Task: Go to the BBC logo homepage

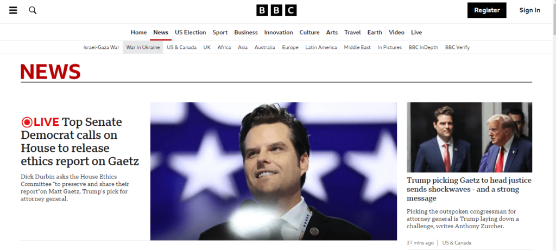Action: (x=276, y=10)
